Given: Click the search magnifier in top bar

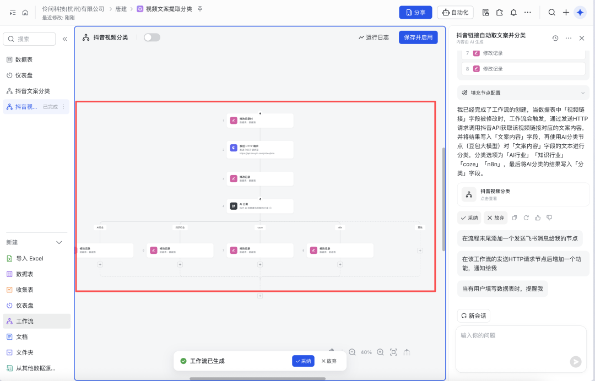Looking at the screenshot, I should [x=551, y=12].
